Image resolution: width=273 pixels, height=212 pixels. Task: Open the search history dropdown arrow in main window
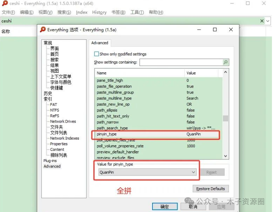click(x=268, y=21)
